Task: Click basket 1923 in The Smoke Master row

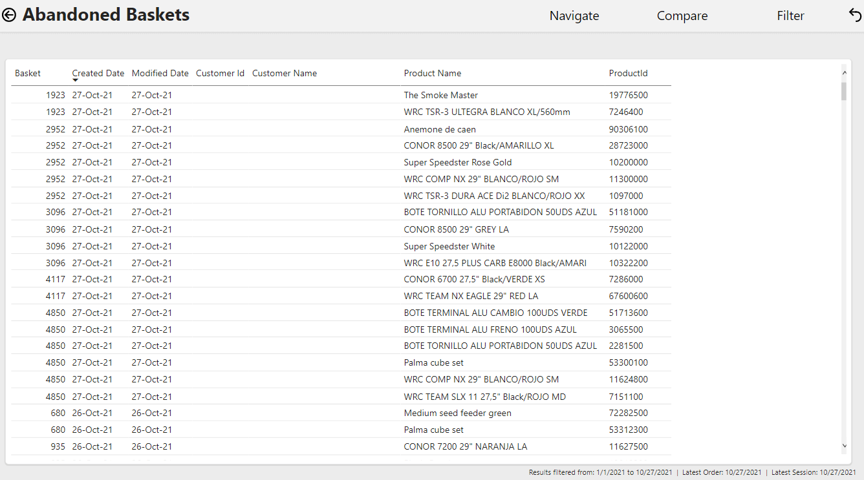Action: pos(56,95)
